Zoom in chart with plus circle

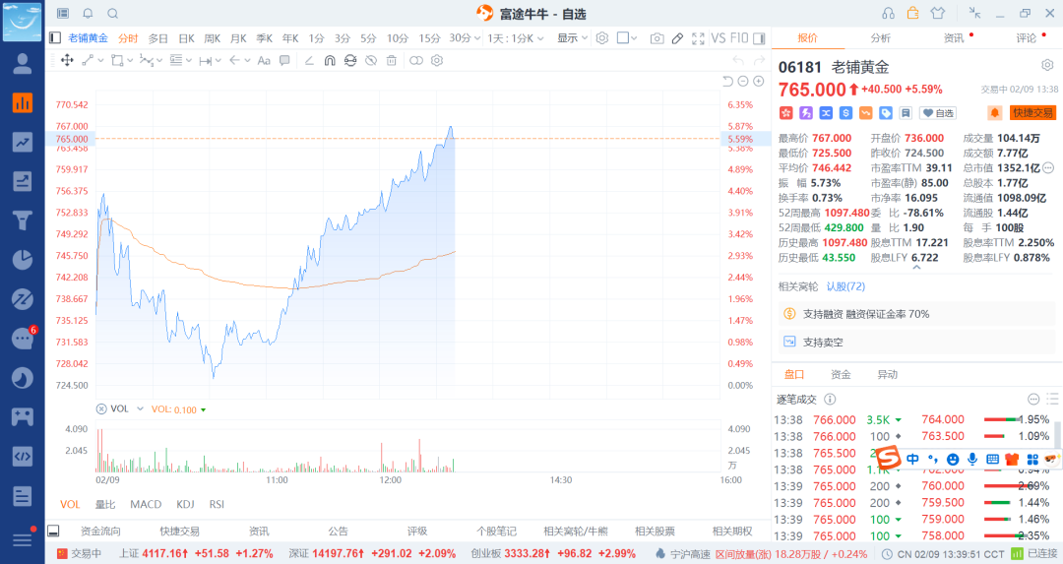point(759,82)
